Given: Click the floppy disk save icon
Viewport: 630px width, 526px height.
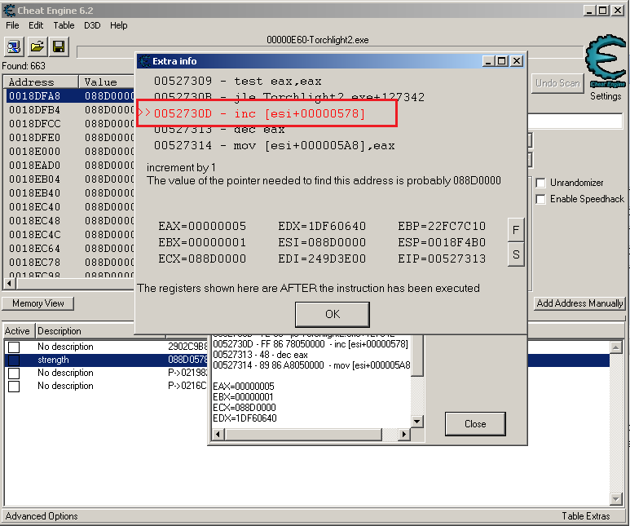Looking at the screenshot, I should 59,46.
